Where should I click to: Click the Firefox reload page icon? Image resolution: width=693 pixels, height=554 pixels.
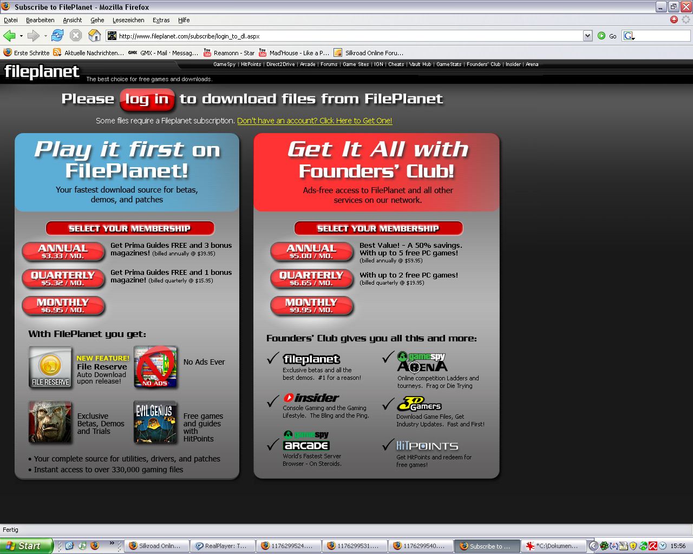click(x=57, y=36)
